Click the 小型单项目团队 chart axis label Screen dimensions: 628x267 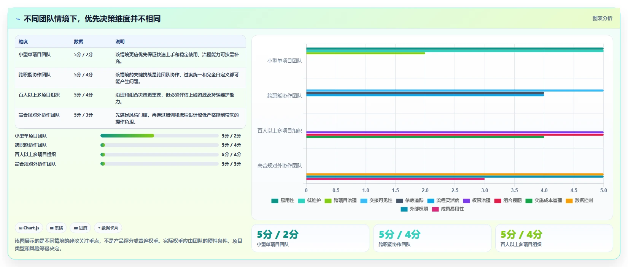point(285,61)
